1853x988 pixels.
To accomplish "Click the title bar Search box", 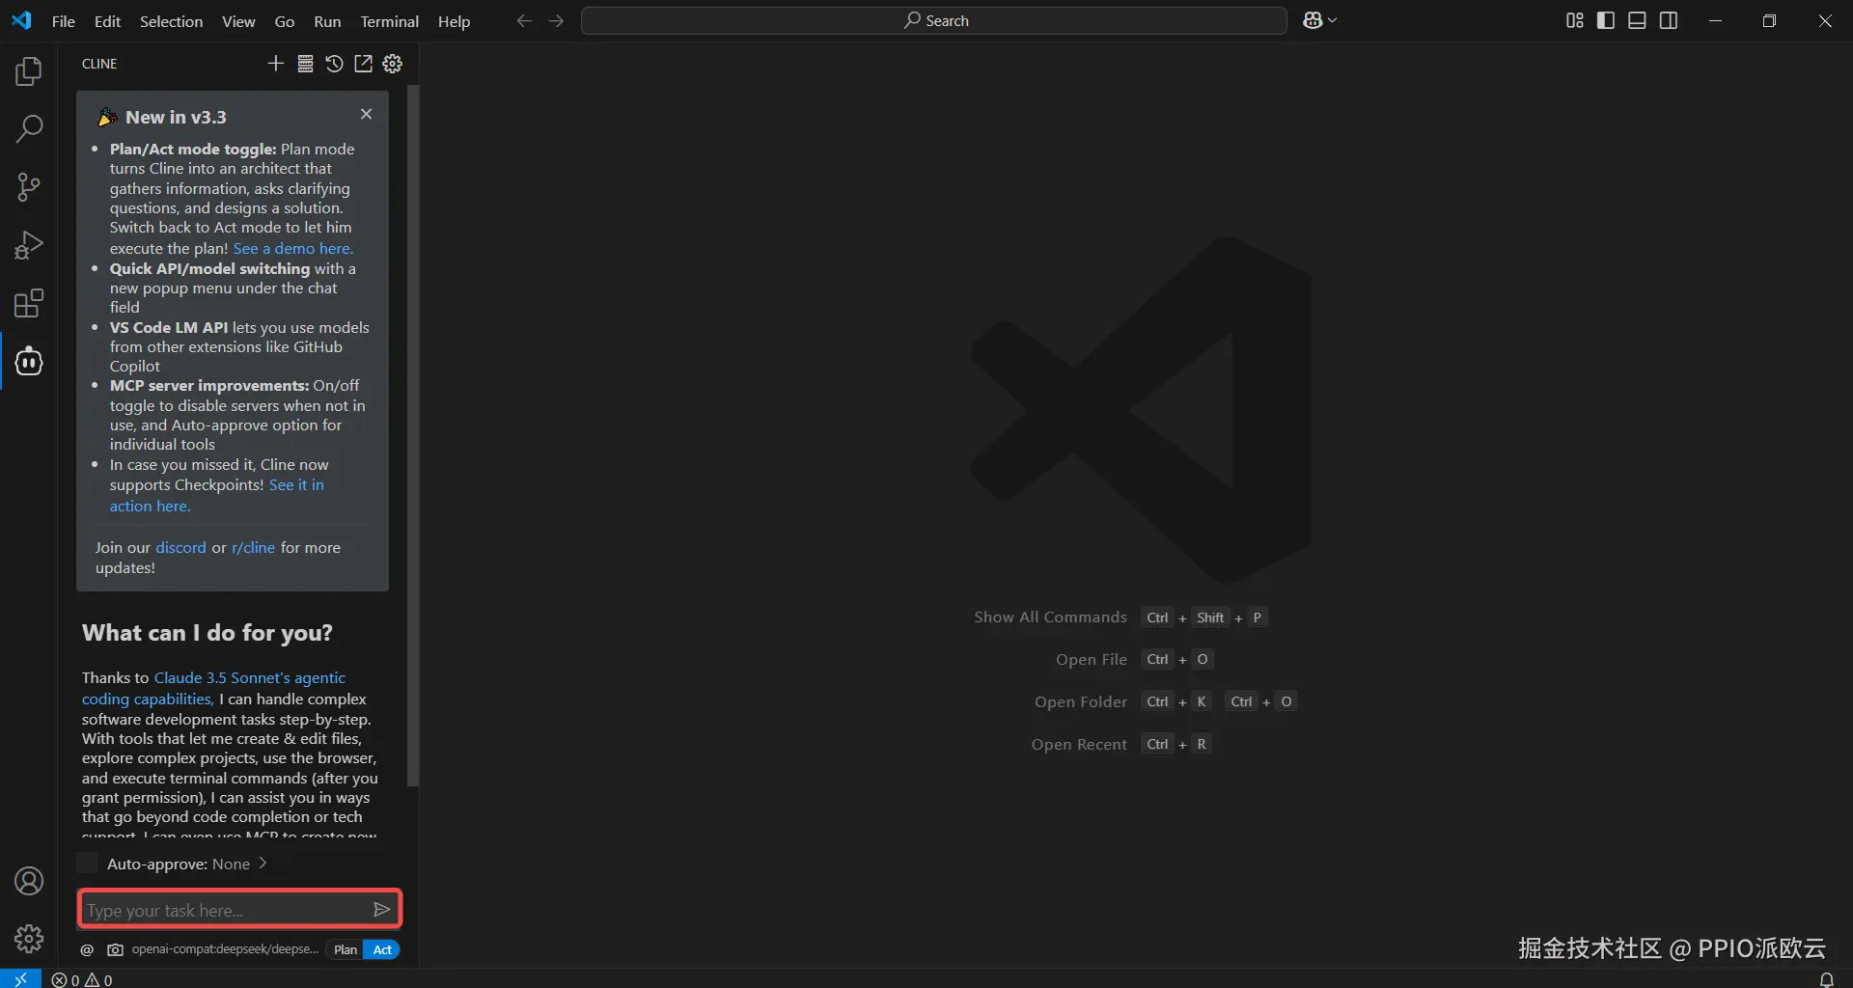I will click(x=934, y=20).
